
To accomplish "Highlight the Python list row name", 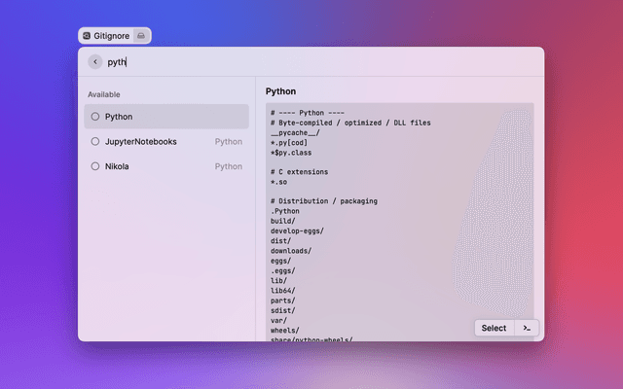I will tap(119, 117).
